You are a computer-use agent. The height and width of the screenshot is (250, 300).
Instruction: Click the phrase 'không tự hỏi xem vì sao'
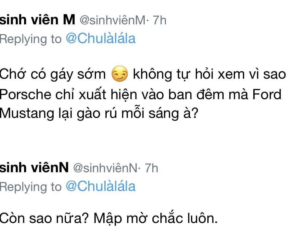click(209, 74)
